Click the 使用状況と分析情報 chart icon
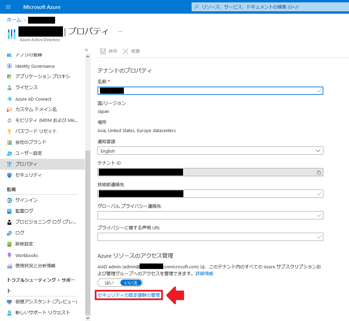349x321 pixels. tap(9, 266)
